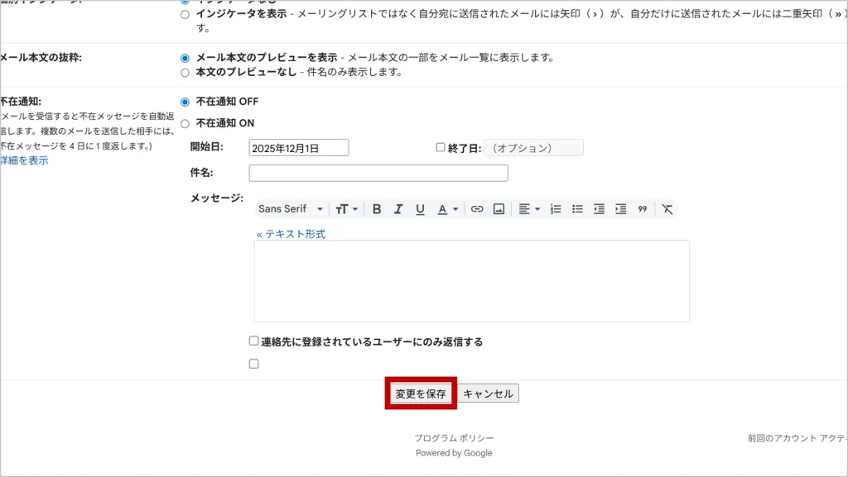This screenshot has height=477, width=848.
Task: Insert a bulleted list in message
Action: 577,209
